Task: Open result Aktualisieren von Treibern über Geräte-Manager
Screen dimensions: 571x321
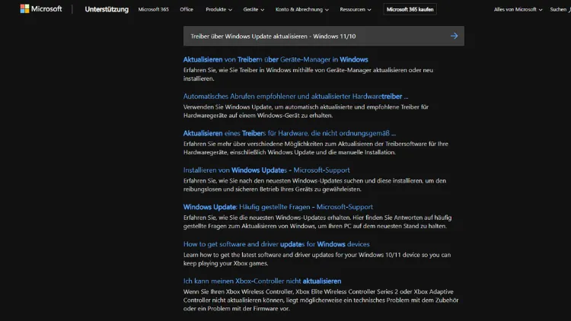Action: coord(276,59)
